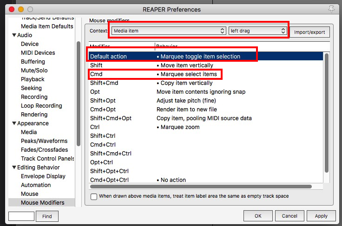Select Media Item Defaults in sidebar
The height and width of the screenshot is (226, 342).
coord(47,26)
